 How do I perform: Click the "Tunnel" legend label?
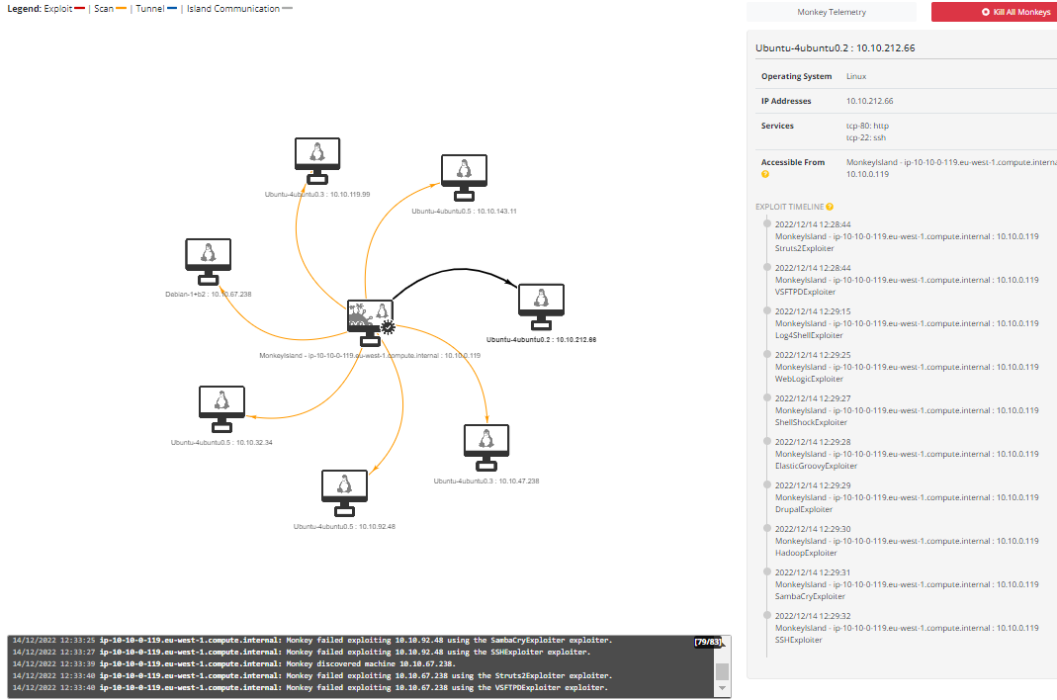point(149,9)
